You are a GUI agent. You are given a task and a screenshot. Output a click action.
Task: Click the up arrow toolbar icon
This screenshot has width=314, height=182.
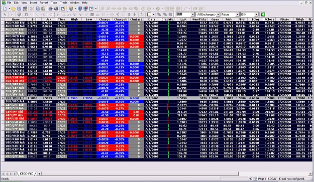click(x=129, y=15)
